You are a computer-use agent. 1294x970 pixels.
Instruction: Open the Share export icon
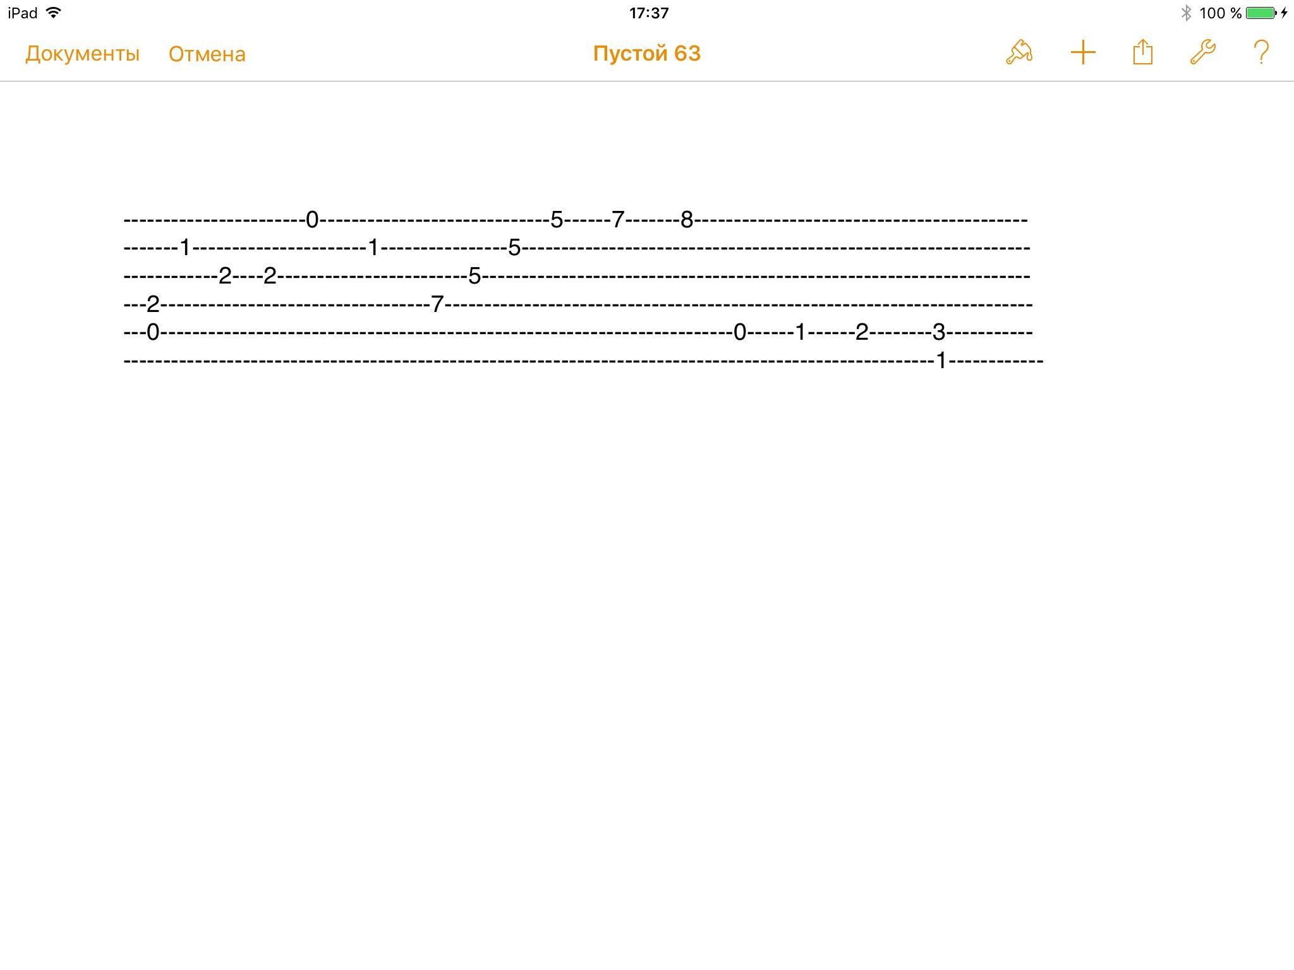[x=1142, y=52]
